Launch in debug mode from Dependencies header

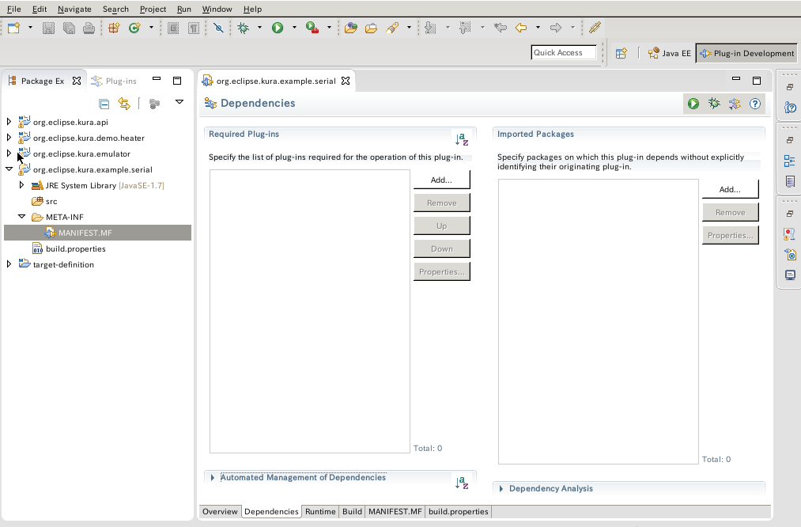714,104
